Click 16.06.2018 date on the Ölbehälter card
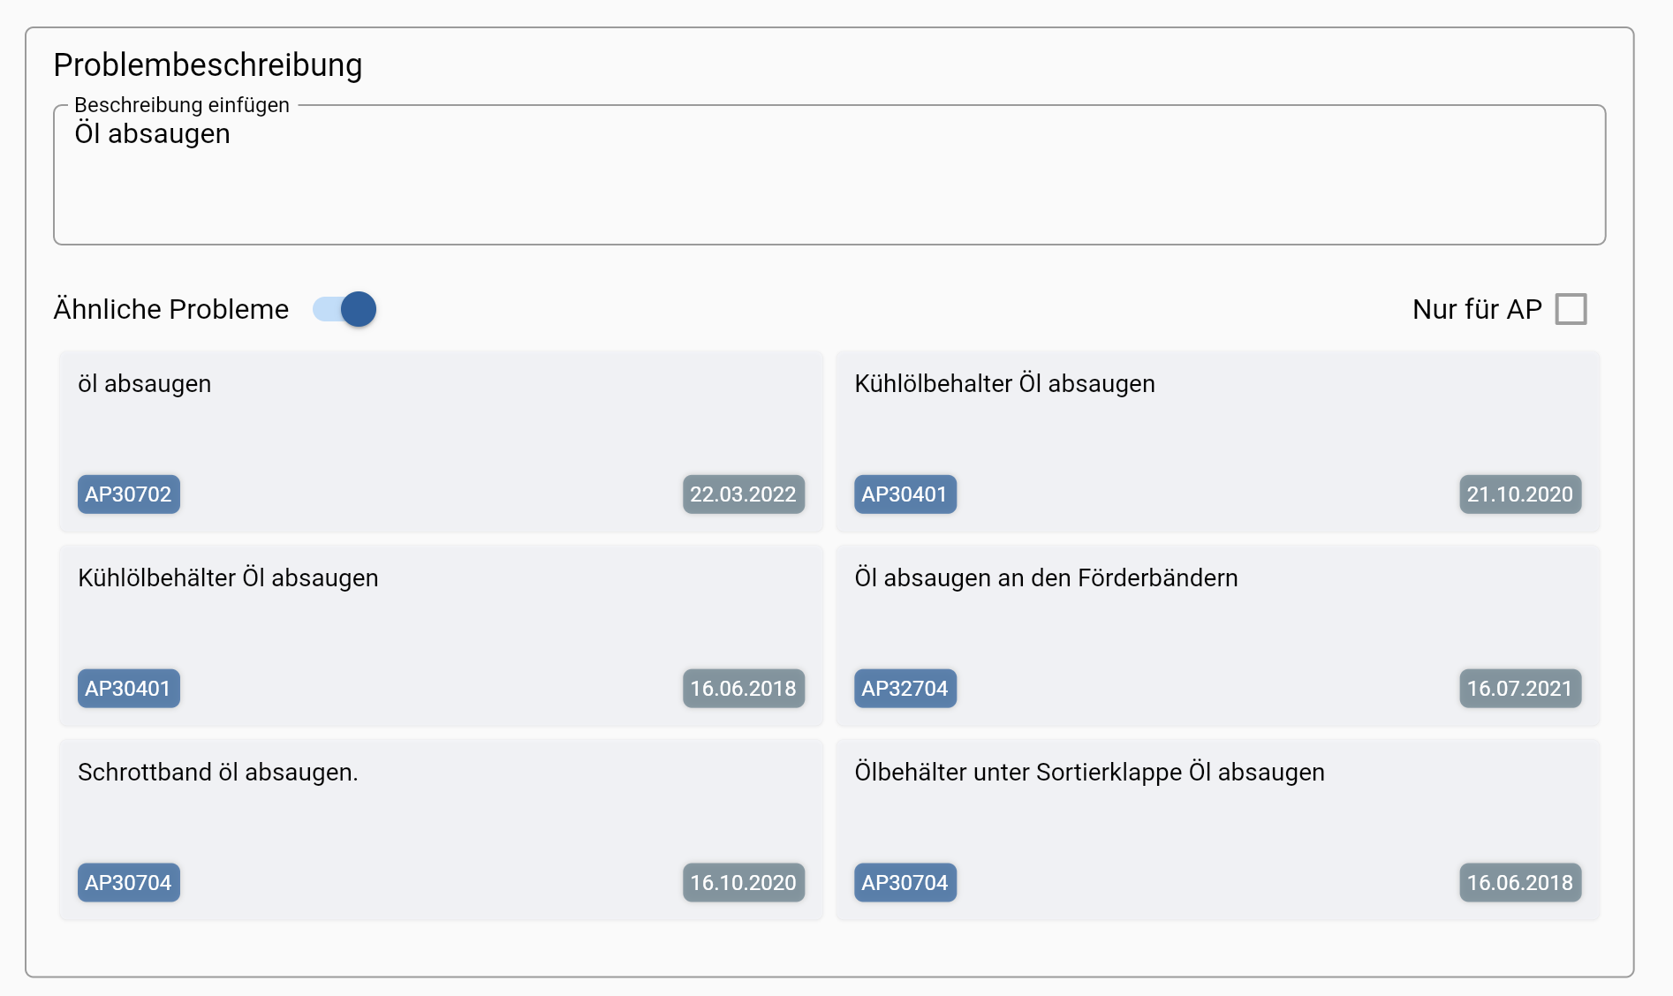This screenshot has width=1673, height=996. 1519,883
